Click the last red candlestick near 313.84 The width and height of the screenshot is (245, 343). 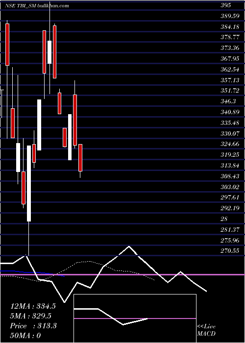tap(80, 157)
